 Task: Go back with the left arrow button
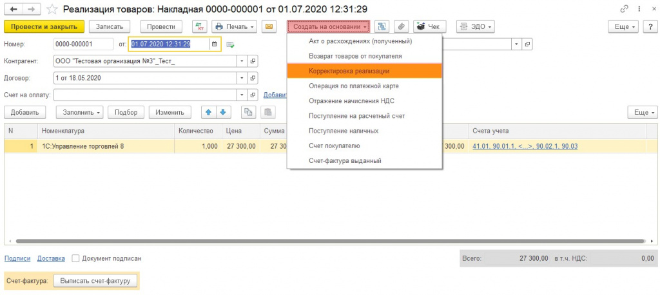(x=13, y=9)
